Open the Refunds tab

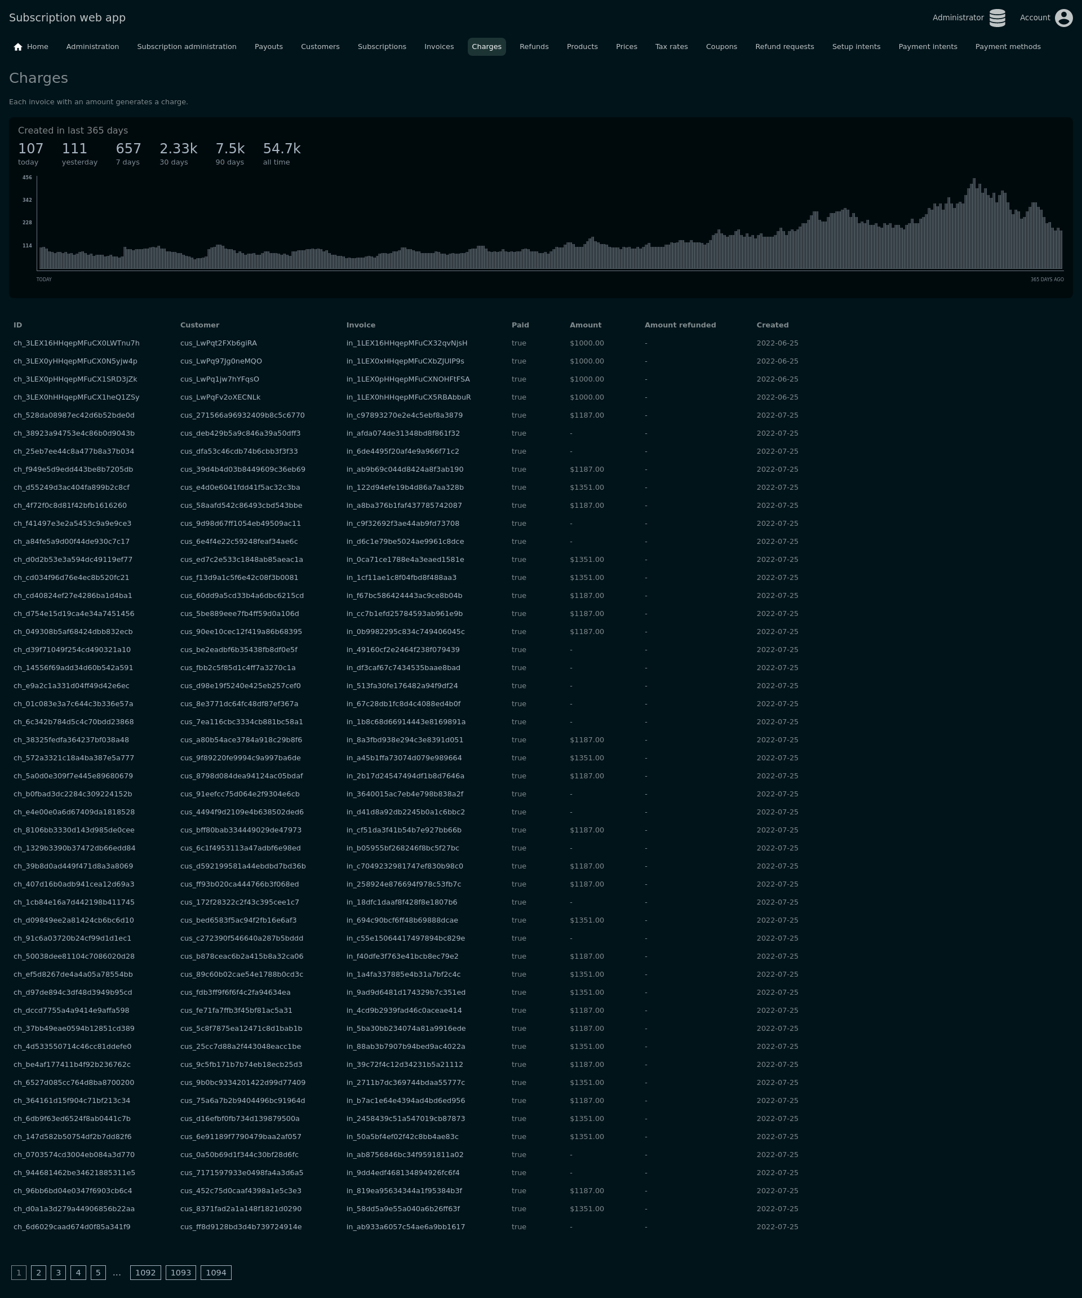(533, 47)
